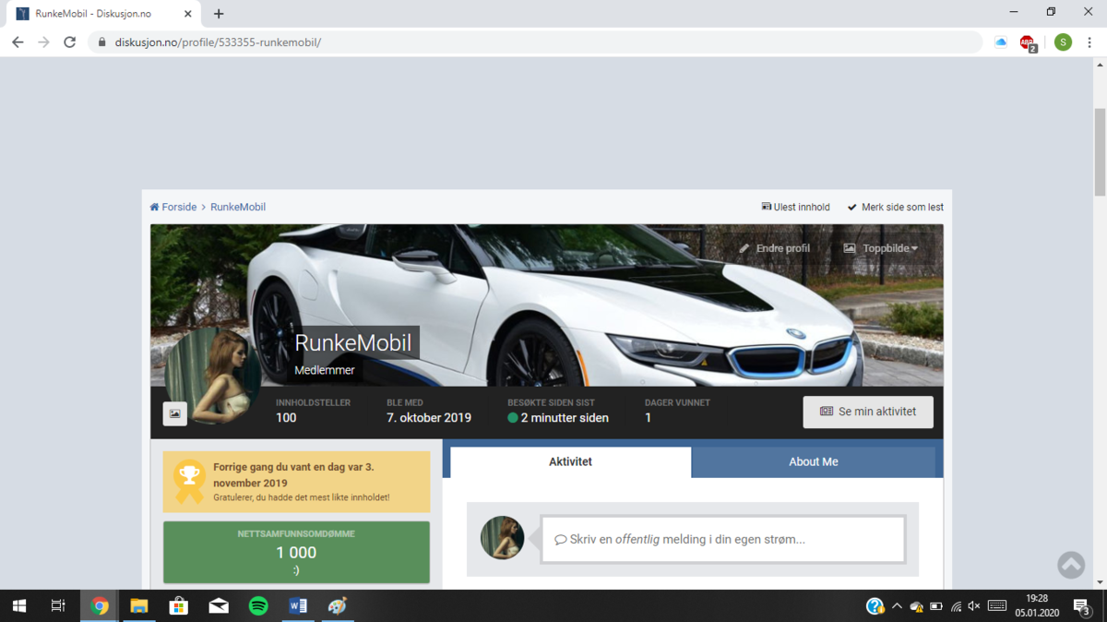
Task: Click the 2 minutter siden status
Action: pyautogui.click(x=558, y=418)
